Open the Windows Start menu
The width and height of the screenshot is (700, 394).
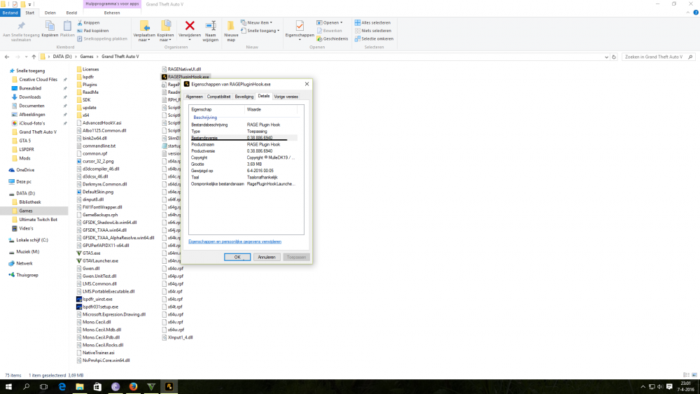(x=8, y=386)
